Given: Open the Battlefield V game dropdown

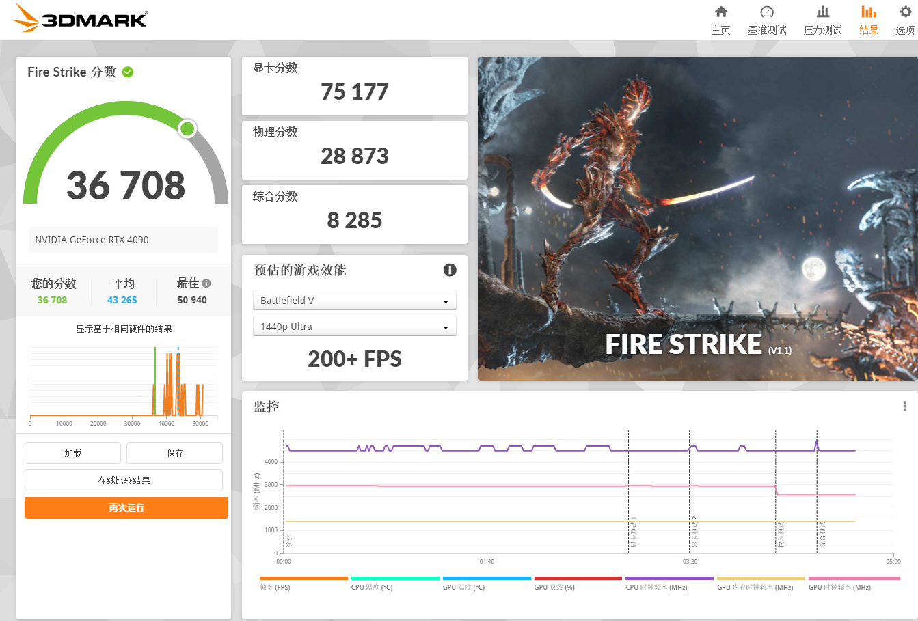Looking at the screenshot, I should pyautogui.click(x=354, y=301).
